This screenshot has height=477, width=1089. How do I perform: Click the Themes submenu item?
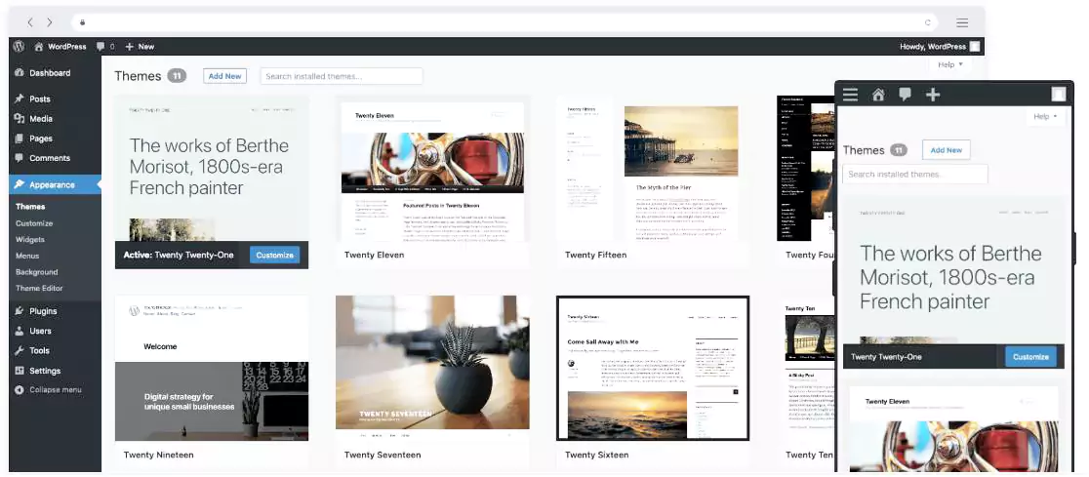(30, 206)
